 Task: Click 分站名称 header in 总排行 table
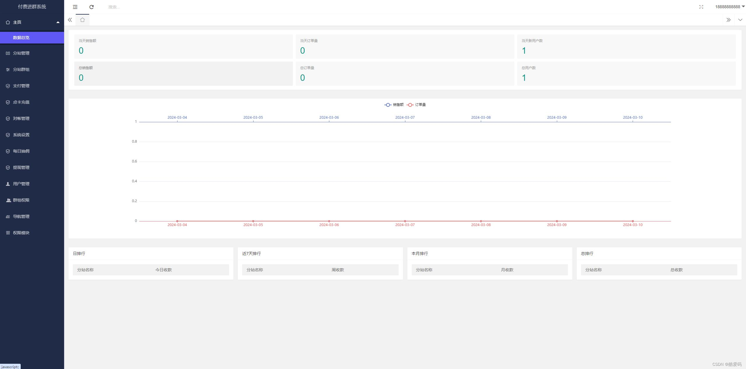pyautogui.click(x=594, y=270)
